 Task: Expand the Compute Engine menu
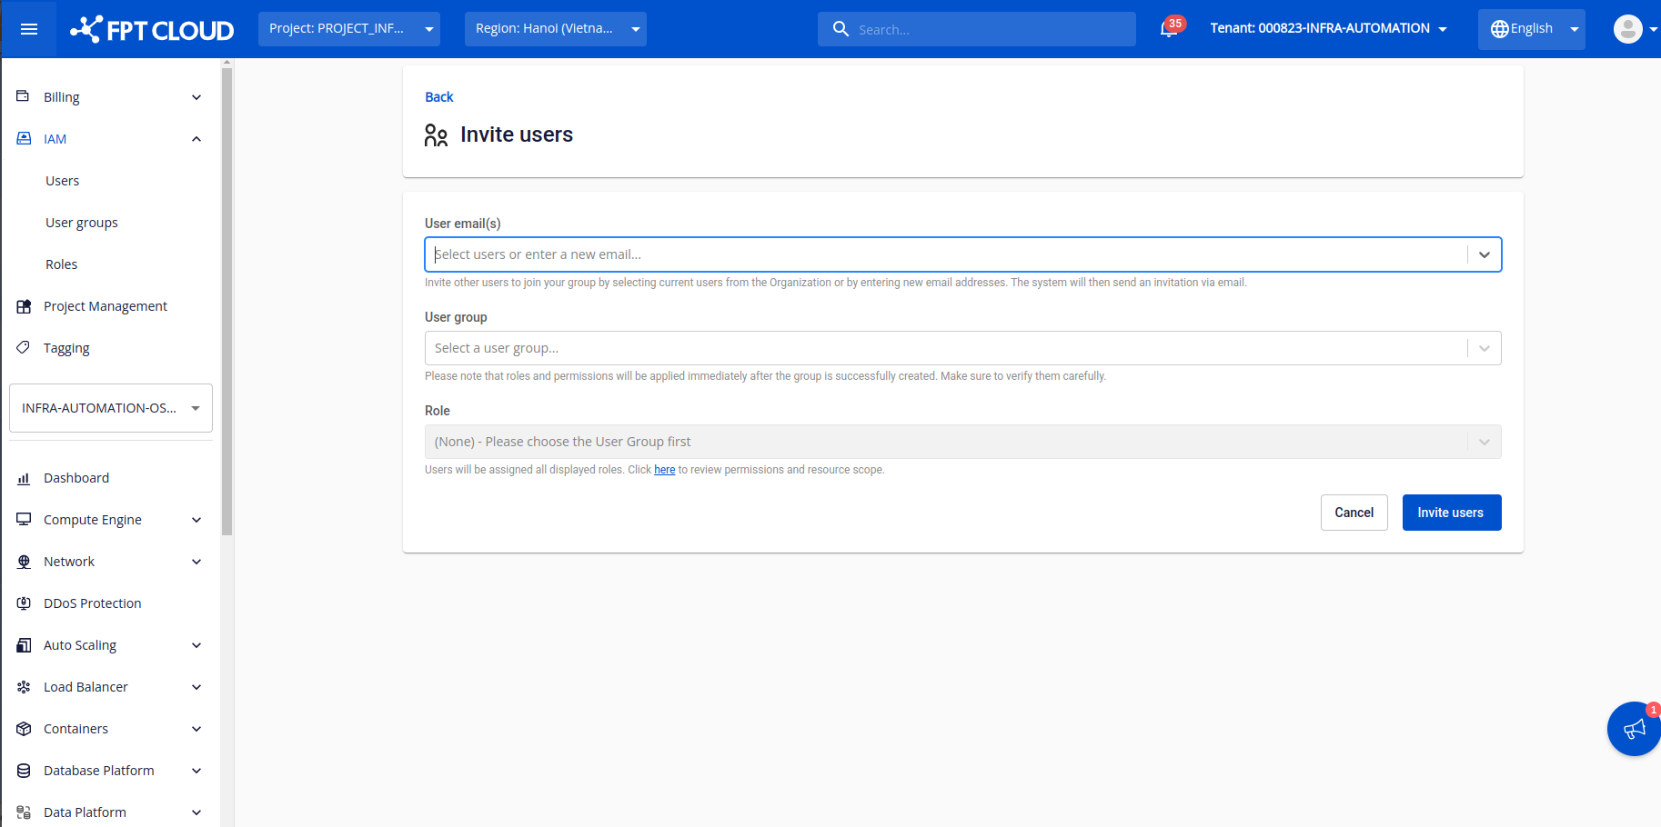[196, 520]
